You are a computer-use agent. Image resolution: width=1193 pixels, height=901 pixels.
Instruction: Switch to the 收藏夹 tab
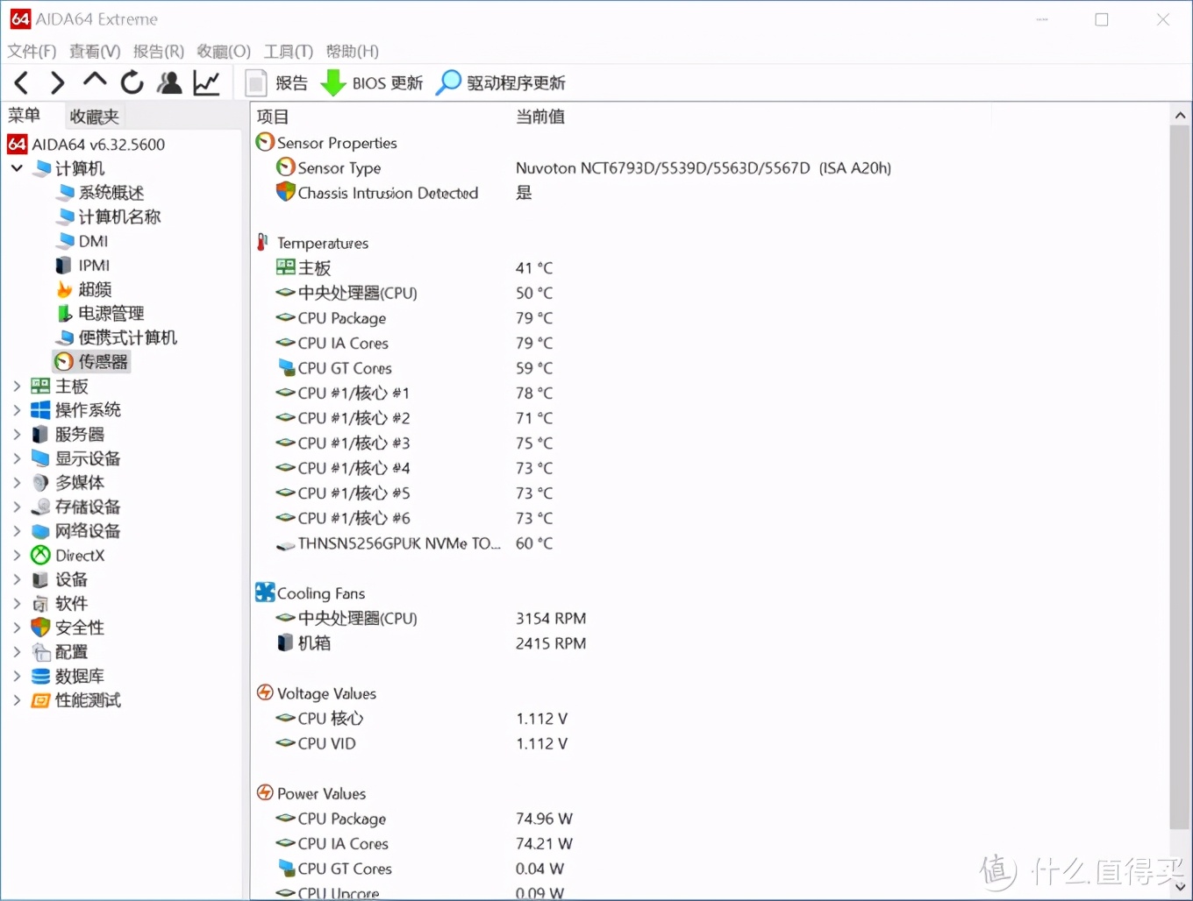[94, 117]
